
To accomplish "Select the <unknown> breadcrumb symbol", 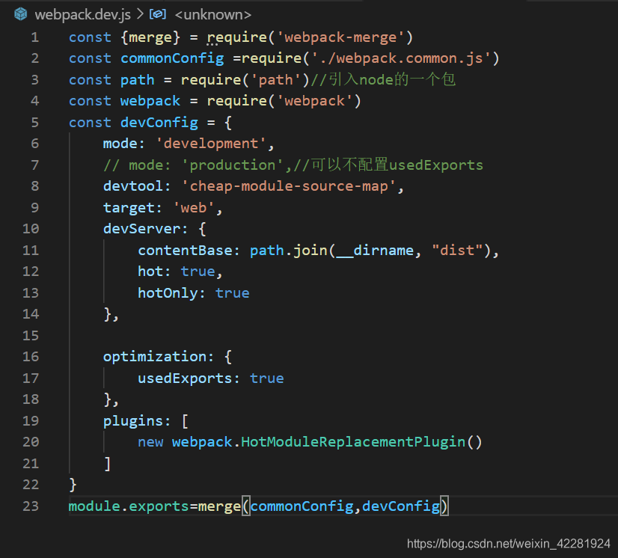I will [212, 14].
